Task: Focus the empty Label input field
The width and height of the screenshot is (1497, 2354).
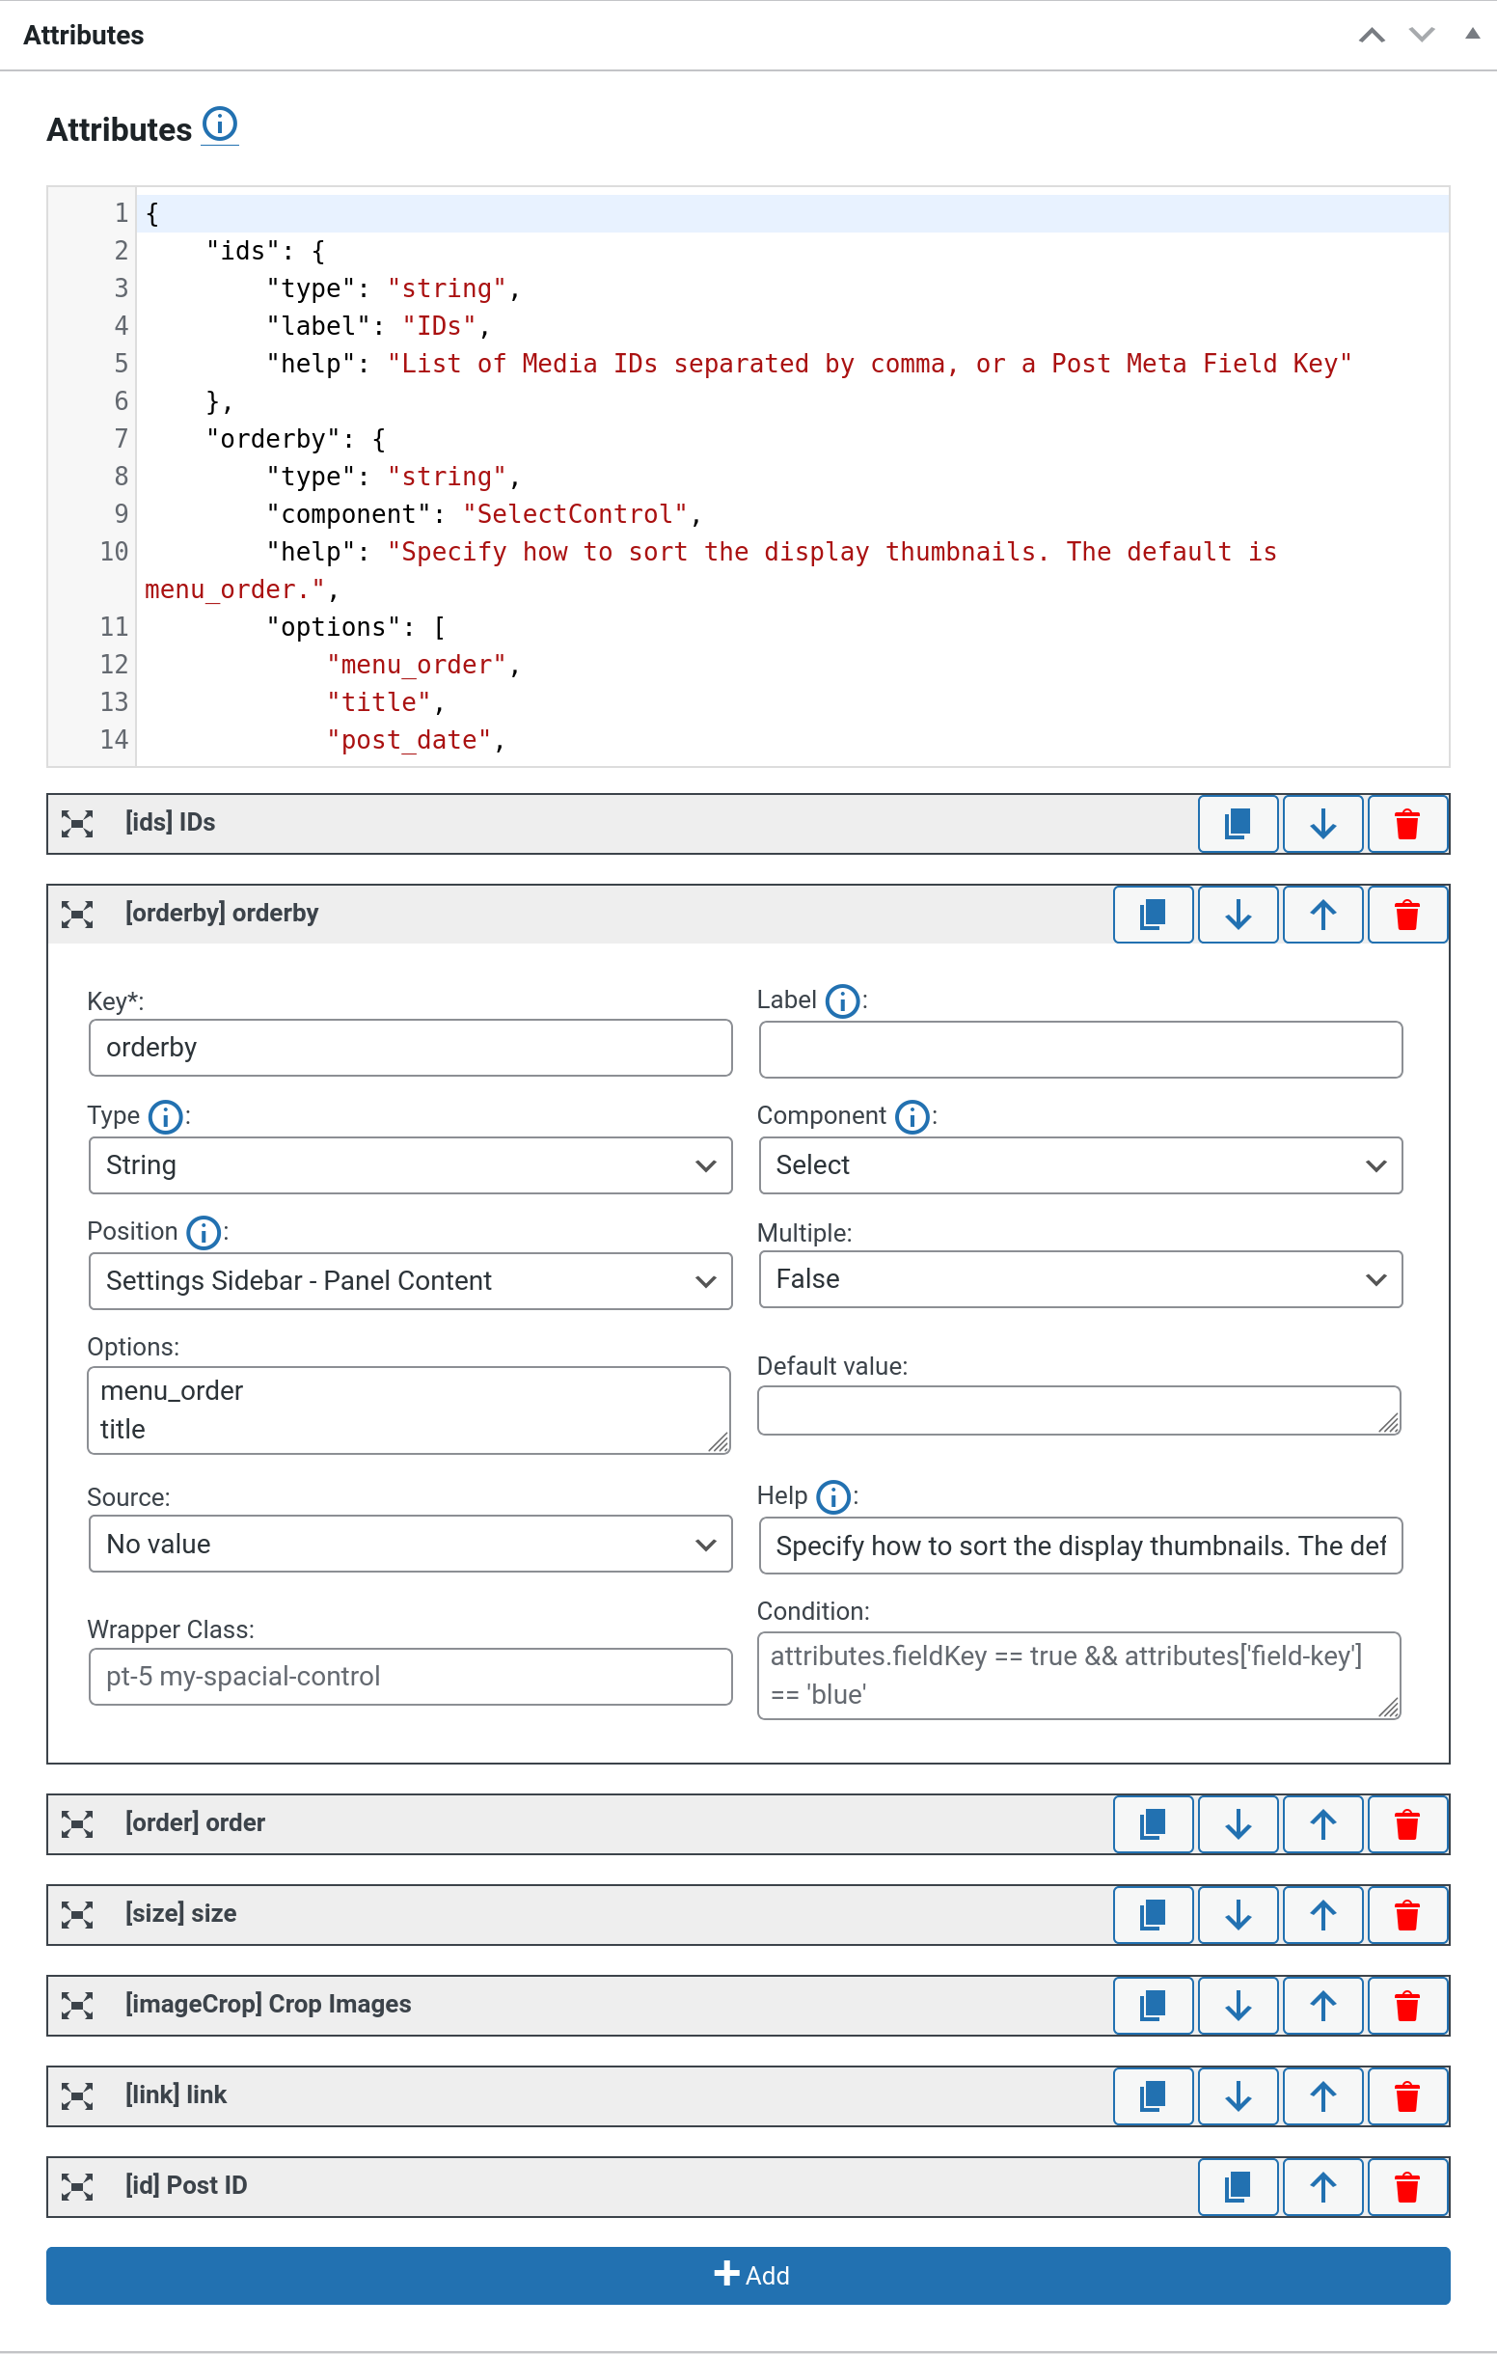Action: [1080, 1050]
